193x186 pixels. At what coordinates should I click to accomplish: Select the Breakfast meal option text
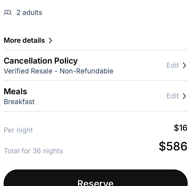pyautogui.click(x=19, y=102)
